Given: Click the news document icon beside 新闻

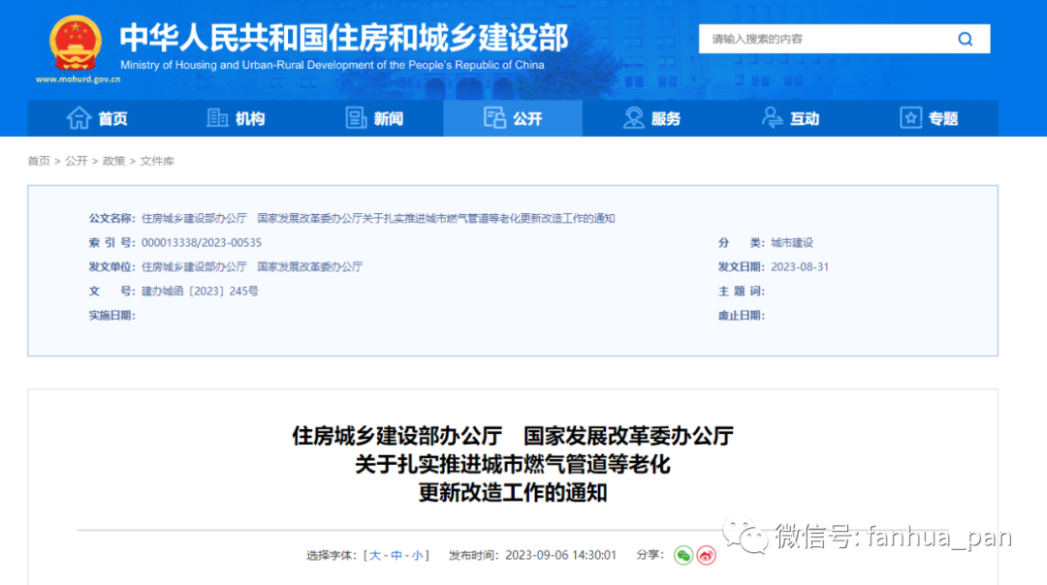Looking at the screenshot, I should point(357,117).
